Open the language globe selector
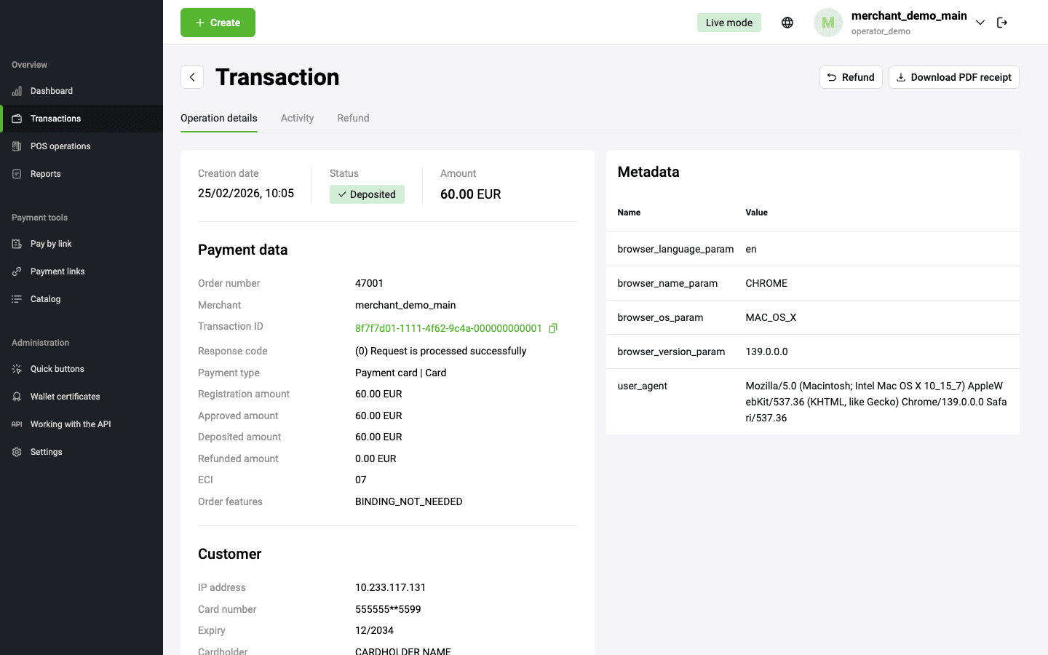Viewport: 1048px width, 655px height. coord(787,23)
